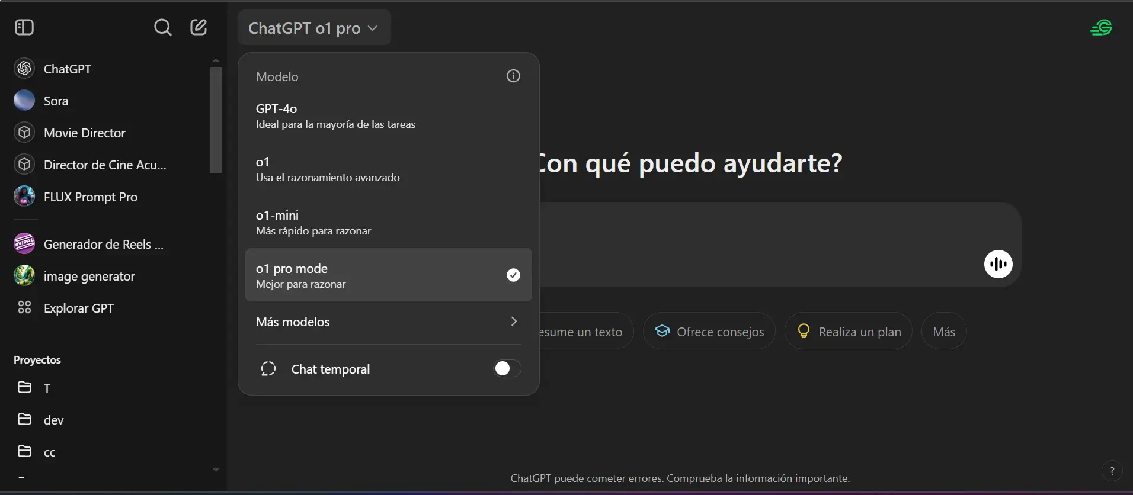
Task: Open Sora via its sidebar avatar icon
Action: [x=24, y=101]
